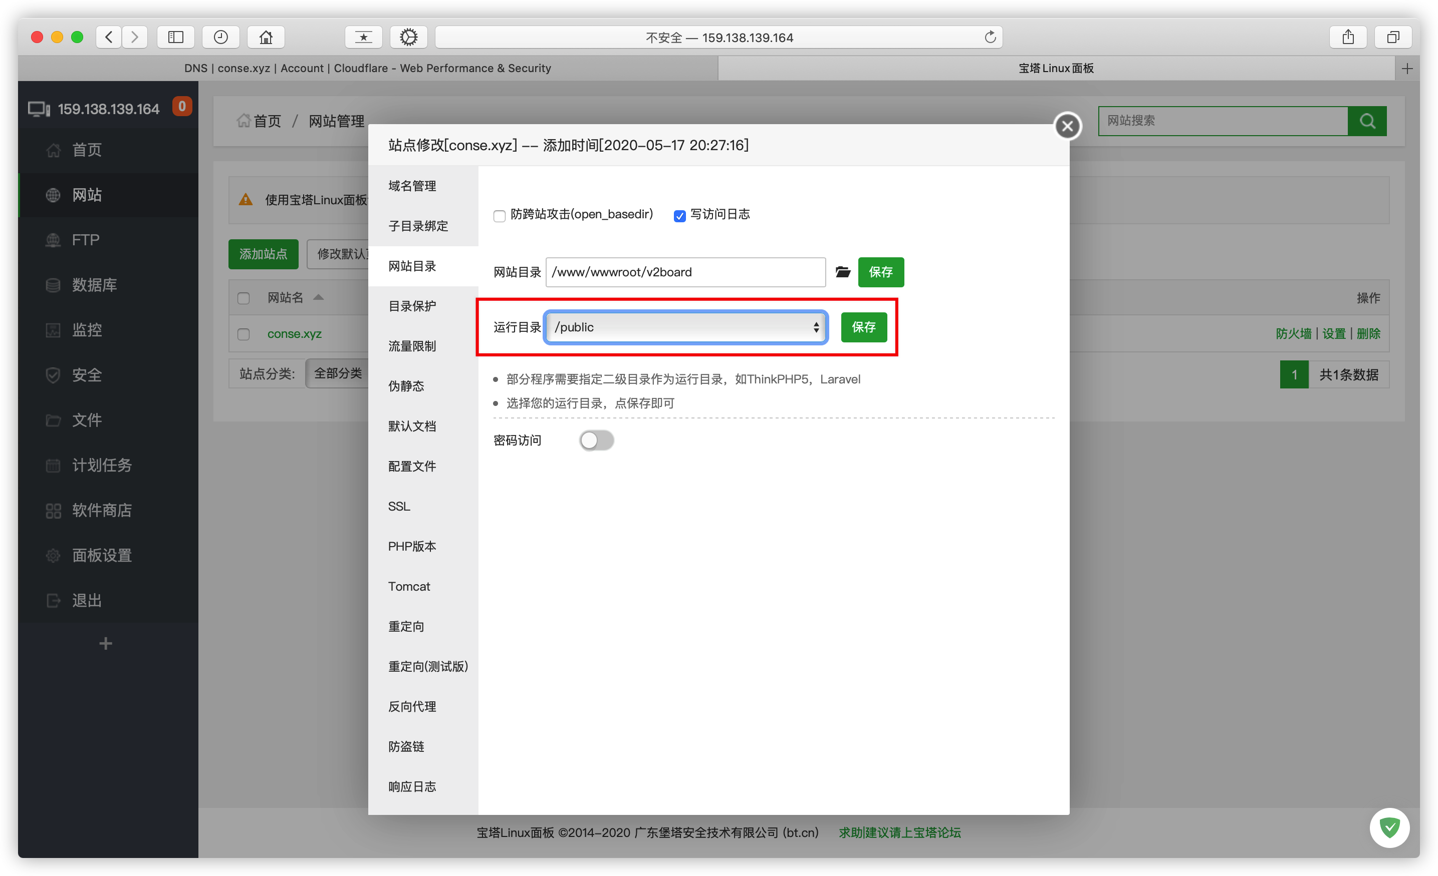Image resolution: width=1438 pixels, height=876 pixels.
Task: Switch to SSL tab
Action: (x=423, y=506)
